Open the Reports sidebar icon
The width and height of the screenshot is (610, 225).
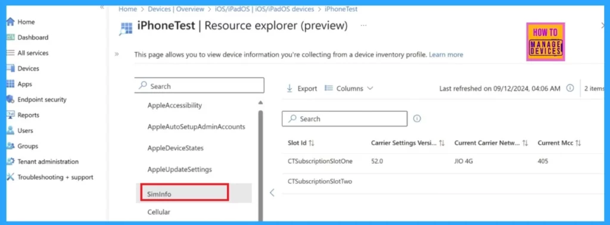coord(11,115)
